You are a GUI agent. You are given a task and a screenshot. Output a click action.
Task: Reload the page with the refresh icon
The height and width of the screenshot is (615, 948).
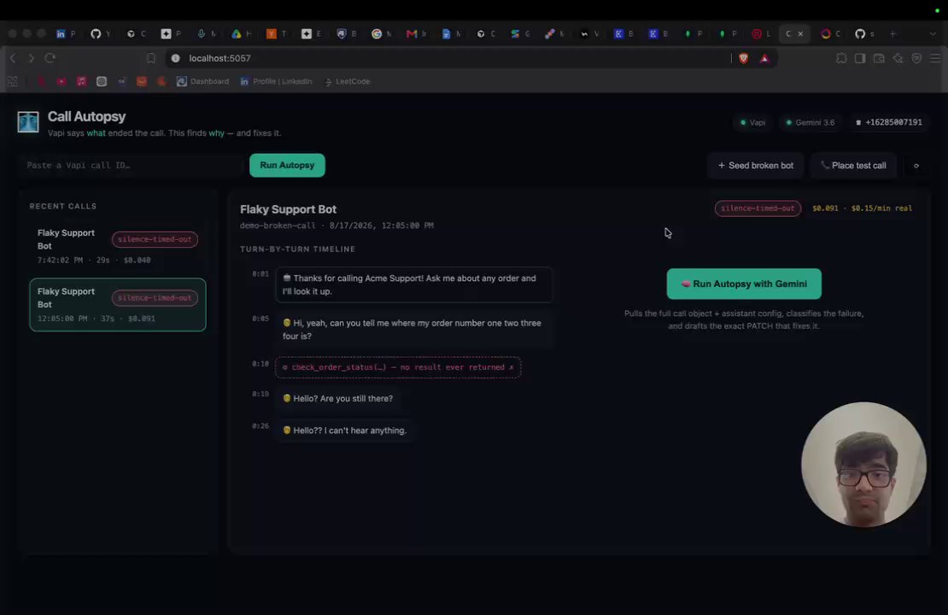pos(50,58)
